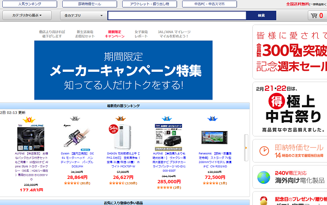Click the clock icon for 即納特価セール
The width and height of the screenshot is (327, 205).
pos(264,151)
